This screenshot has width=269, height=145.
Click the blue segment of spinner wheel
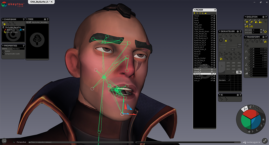point(256,122)
